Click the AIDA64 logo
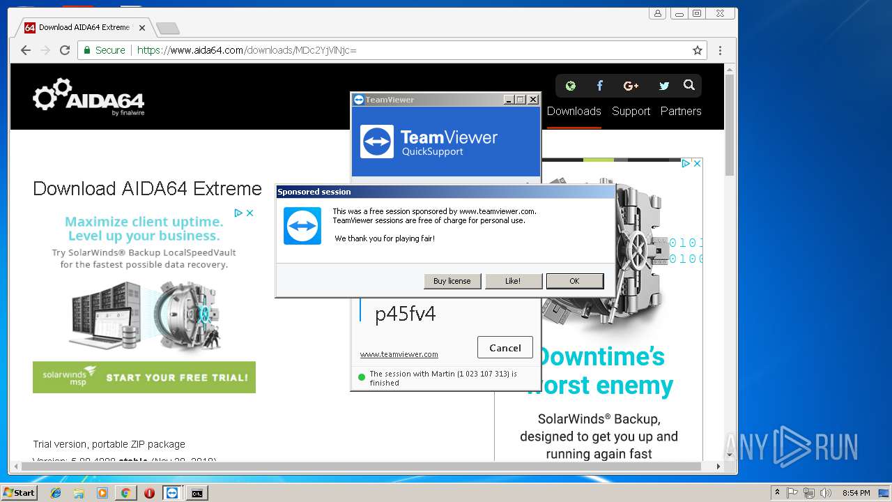The width and height of the screenshot is (892, 502). [x=89, y=96]
